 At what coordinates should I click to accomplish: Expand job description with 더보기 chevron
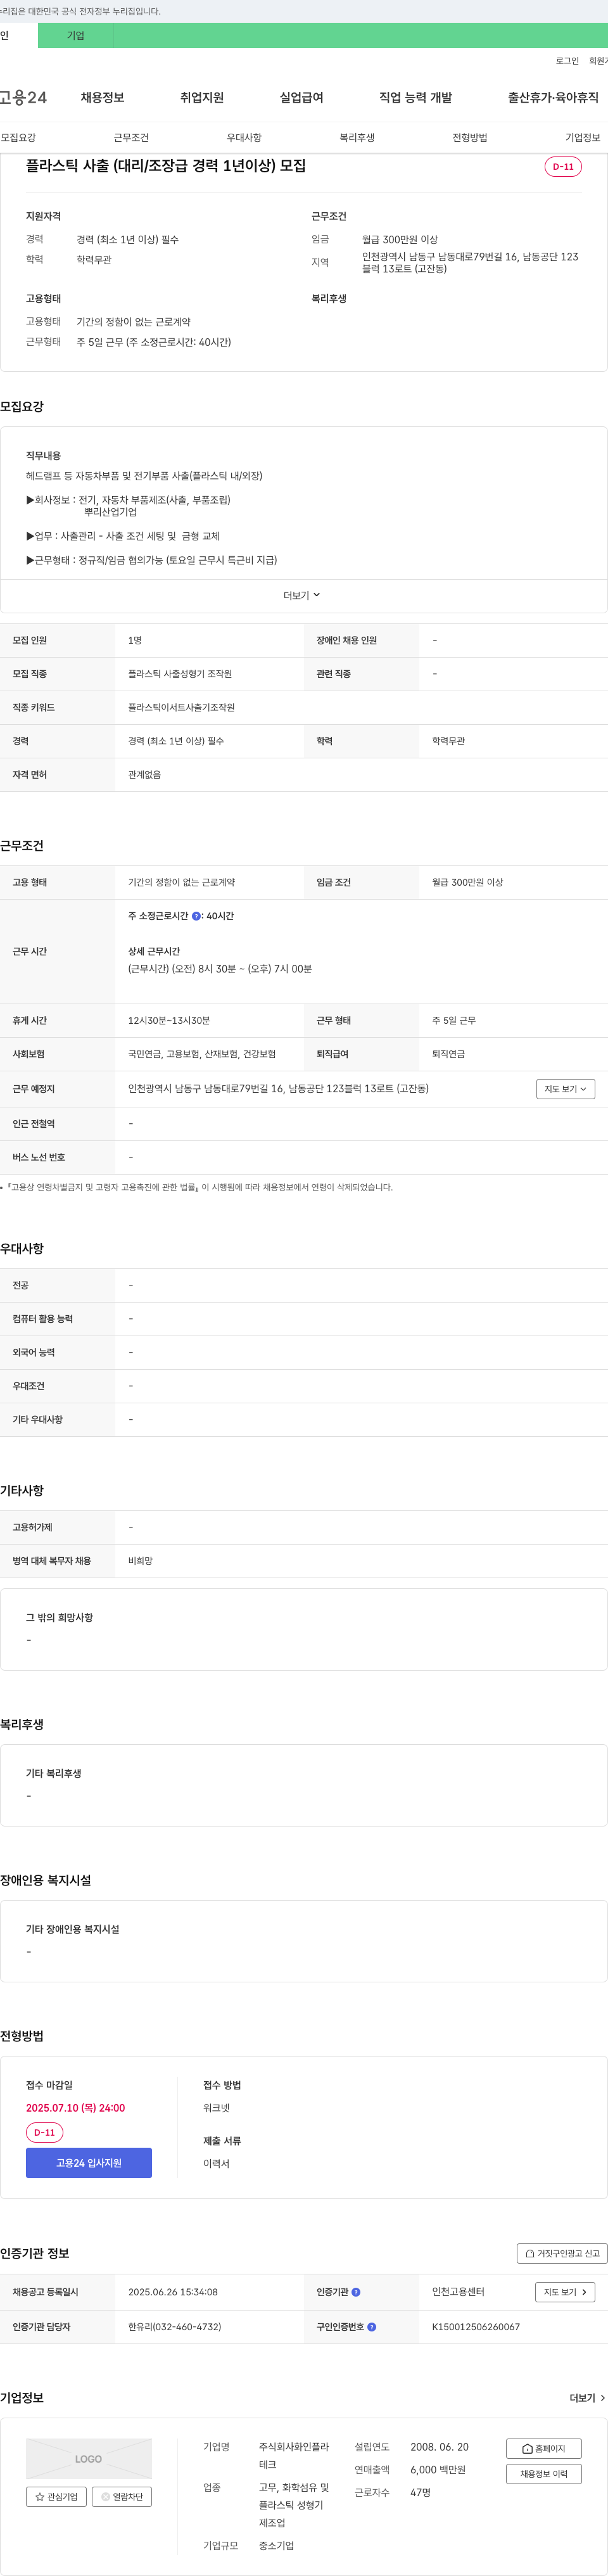click(x=302, y=596)
